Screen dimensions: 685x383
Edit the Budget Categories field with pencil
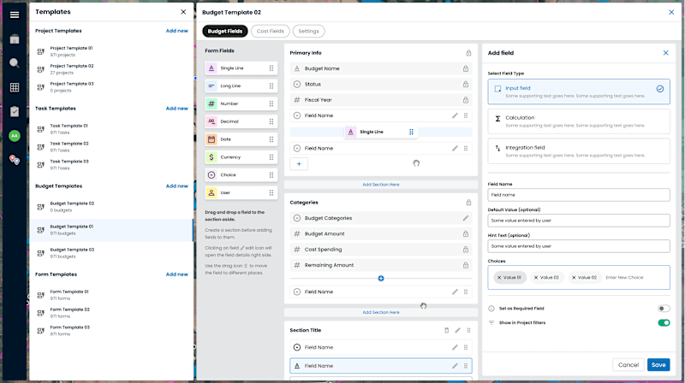pos(466,218)
